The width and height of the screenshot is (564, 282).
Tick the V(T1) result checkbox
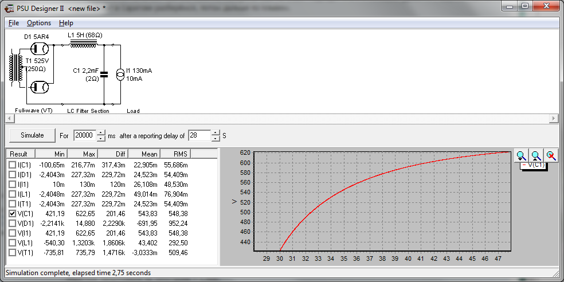[x=13, y=252]
